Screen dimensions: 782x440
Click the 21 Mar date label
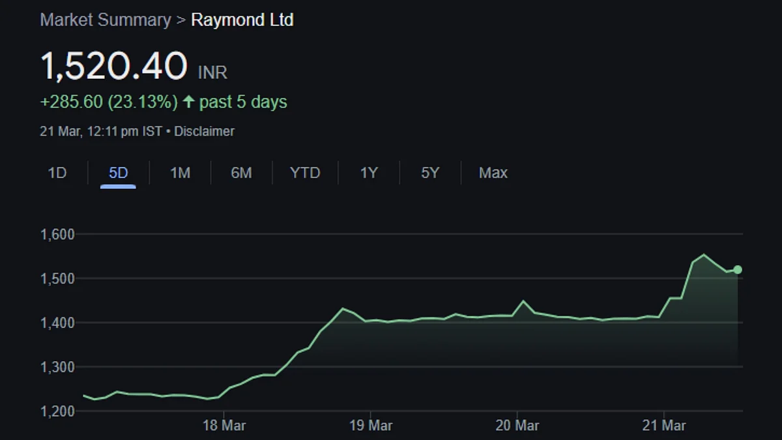pos(664,426)
